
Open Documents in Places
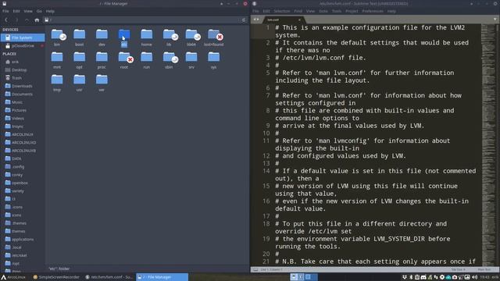click(x=23, y=94)
